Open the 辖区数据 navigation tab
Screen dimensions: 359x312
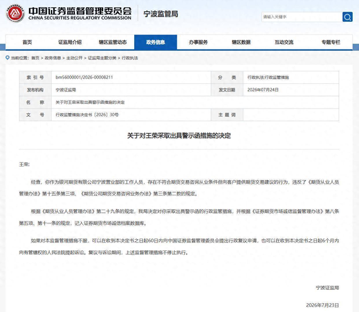pyautogui.click(x=241, y=42)
